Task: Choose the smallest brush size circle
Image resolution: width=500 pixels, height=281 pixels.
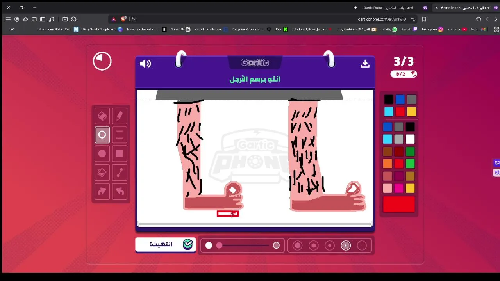Action: 362,245
